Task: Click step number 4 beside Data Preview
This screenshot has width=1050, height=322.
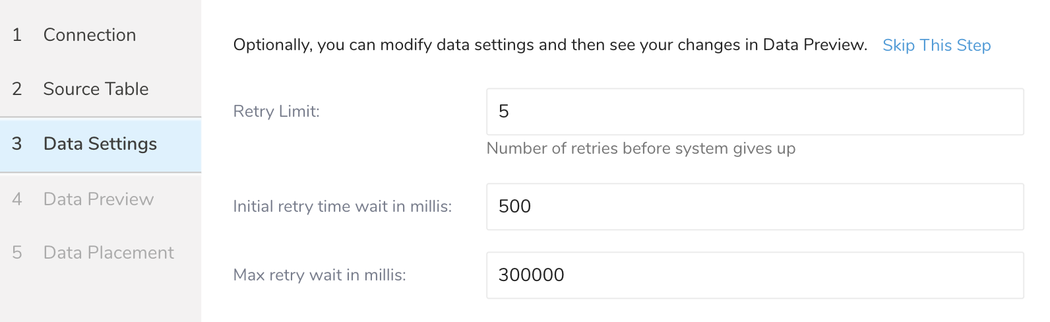Action: point(17,199)
